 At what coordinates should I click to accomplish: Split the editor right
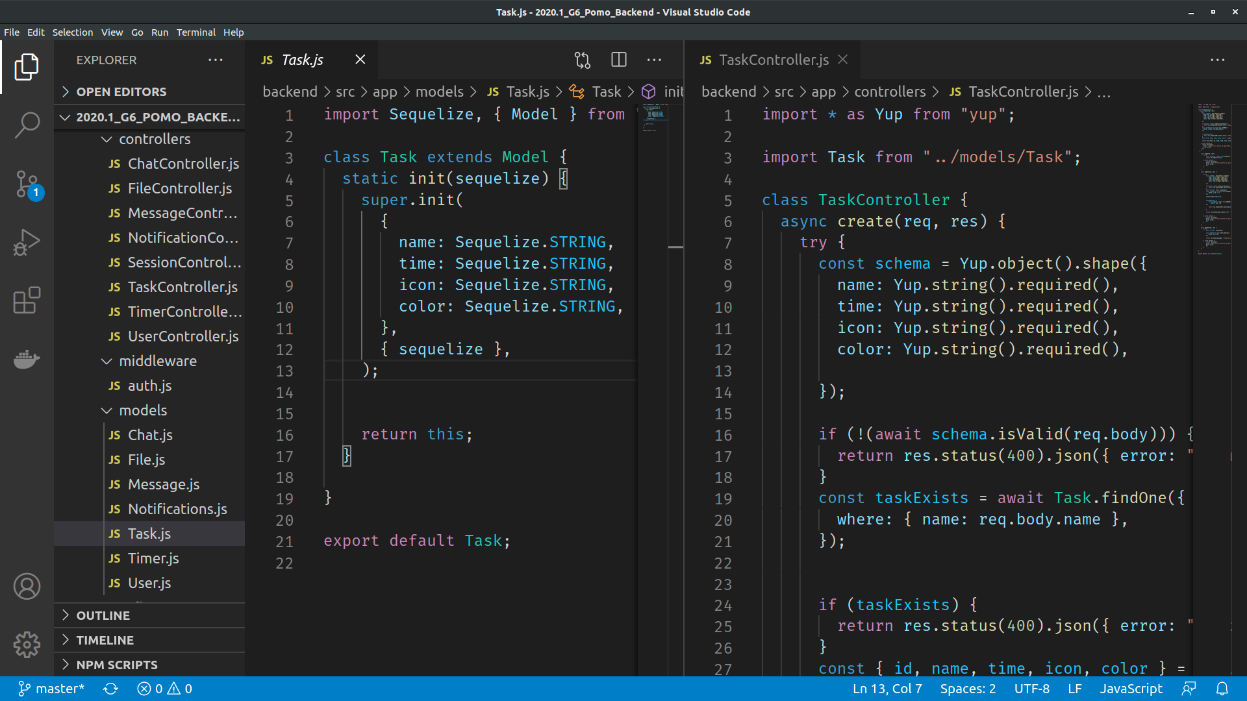(x=619, y=60)
